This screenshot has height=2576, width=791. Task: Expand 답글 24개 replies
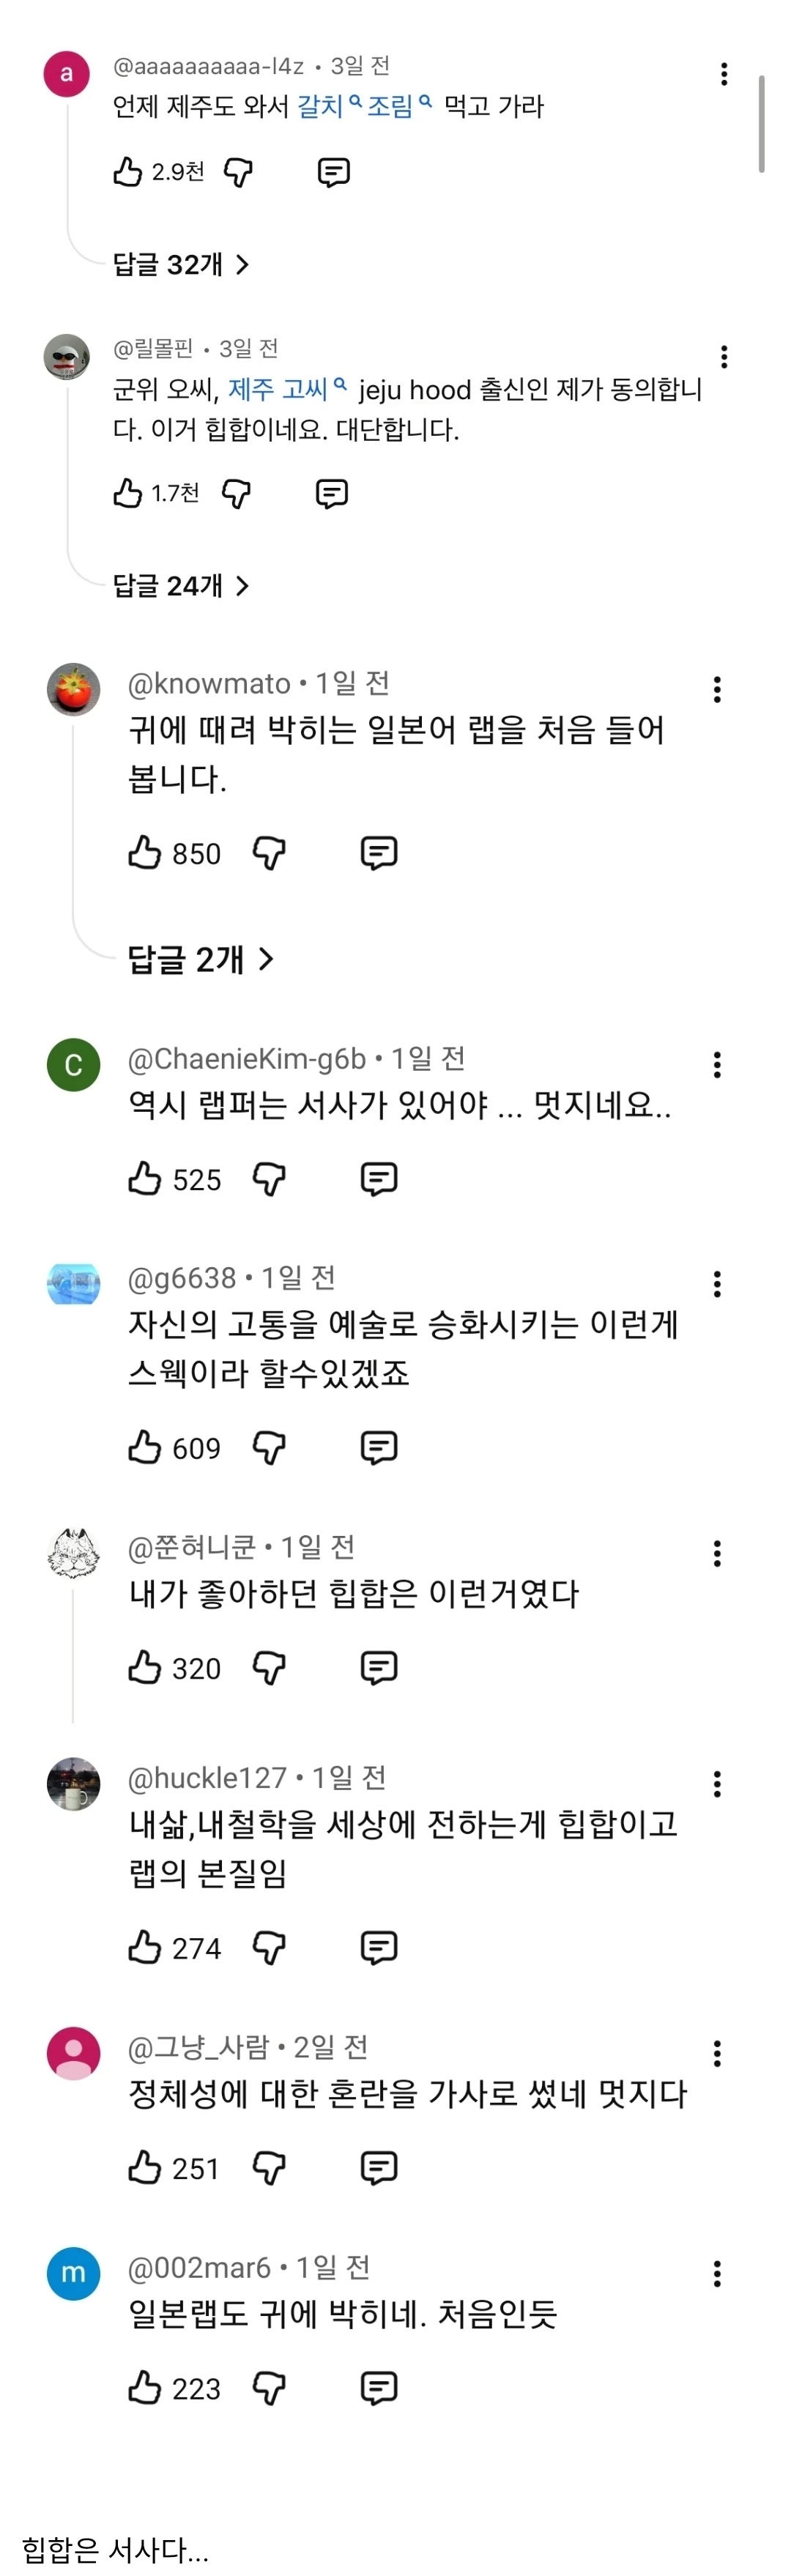(180, 585)
